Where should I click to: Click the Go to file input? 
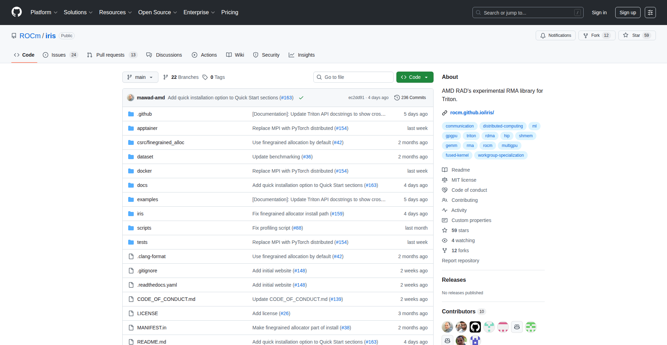[x=353, y=77]
